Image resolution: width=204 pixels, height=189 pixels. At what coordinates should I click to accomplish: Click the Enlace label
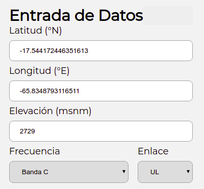pyautogui.click(x=153, y=151)
